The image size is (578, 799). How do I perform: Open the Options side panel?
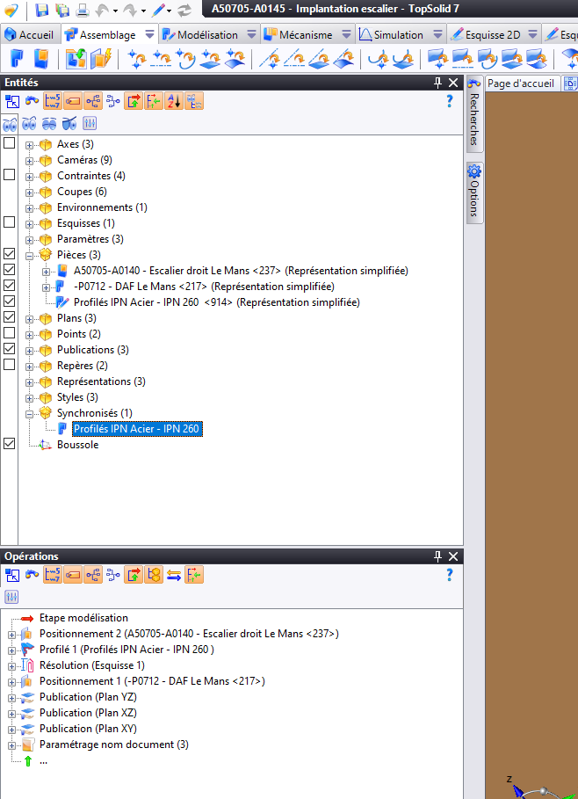pyautogui.click(x=474, y=192)
